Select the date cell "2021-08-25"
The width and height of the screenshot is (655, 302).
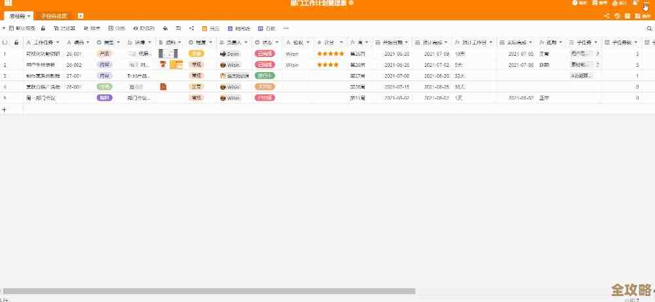[437, 87]
